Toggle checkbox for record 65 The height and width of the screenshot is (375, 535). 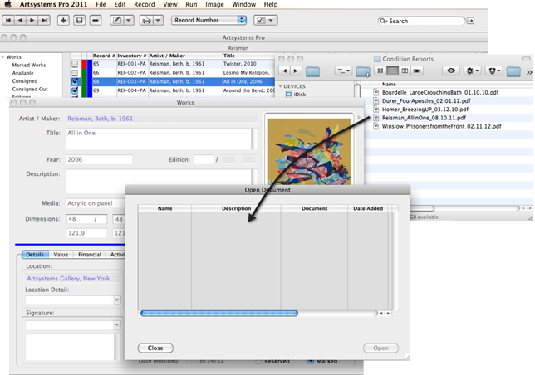pyautogui.click(x=75, y=63)
